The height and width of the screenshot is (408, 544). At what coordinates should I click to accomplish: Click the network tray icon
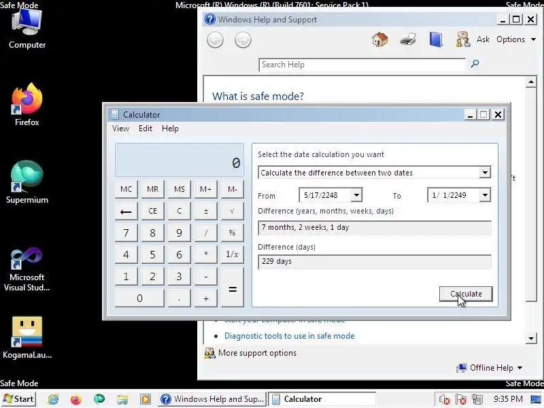tap(477, 399)
